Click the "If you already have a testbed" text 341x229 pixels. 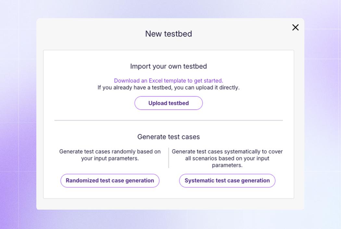[169, 88]
